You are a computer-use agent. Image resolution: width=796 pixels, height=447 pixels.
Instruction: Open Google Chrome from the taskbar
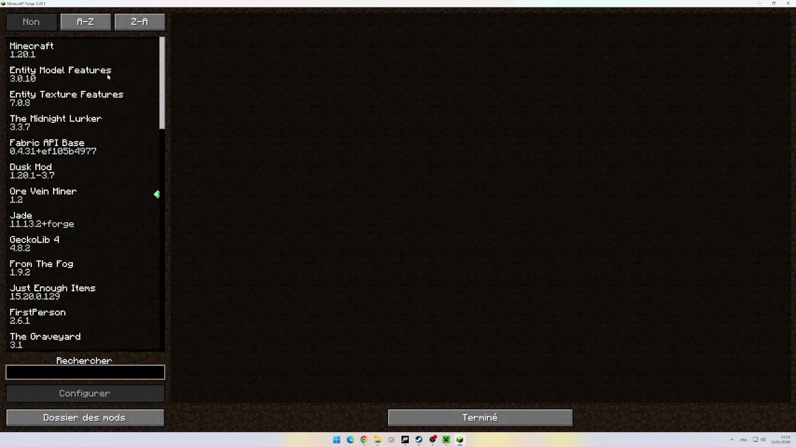pyautogui.click(x=364, y=440)
